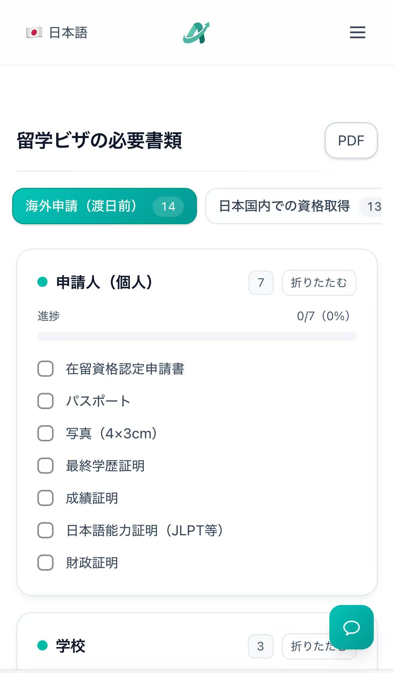
Task: Click the 進捗 progress bar
Action: pos(197,336)
